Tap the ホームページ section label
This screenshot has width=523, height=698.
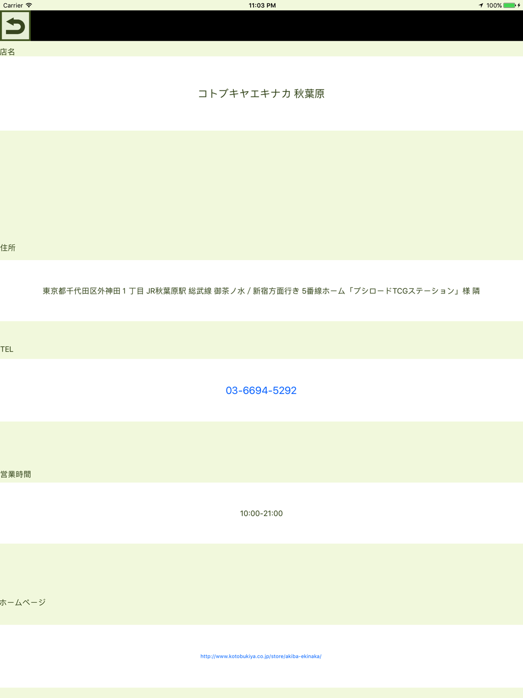pos(23,602)
